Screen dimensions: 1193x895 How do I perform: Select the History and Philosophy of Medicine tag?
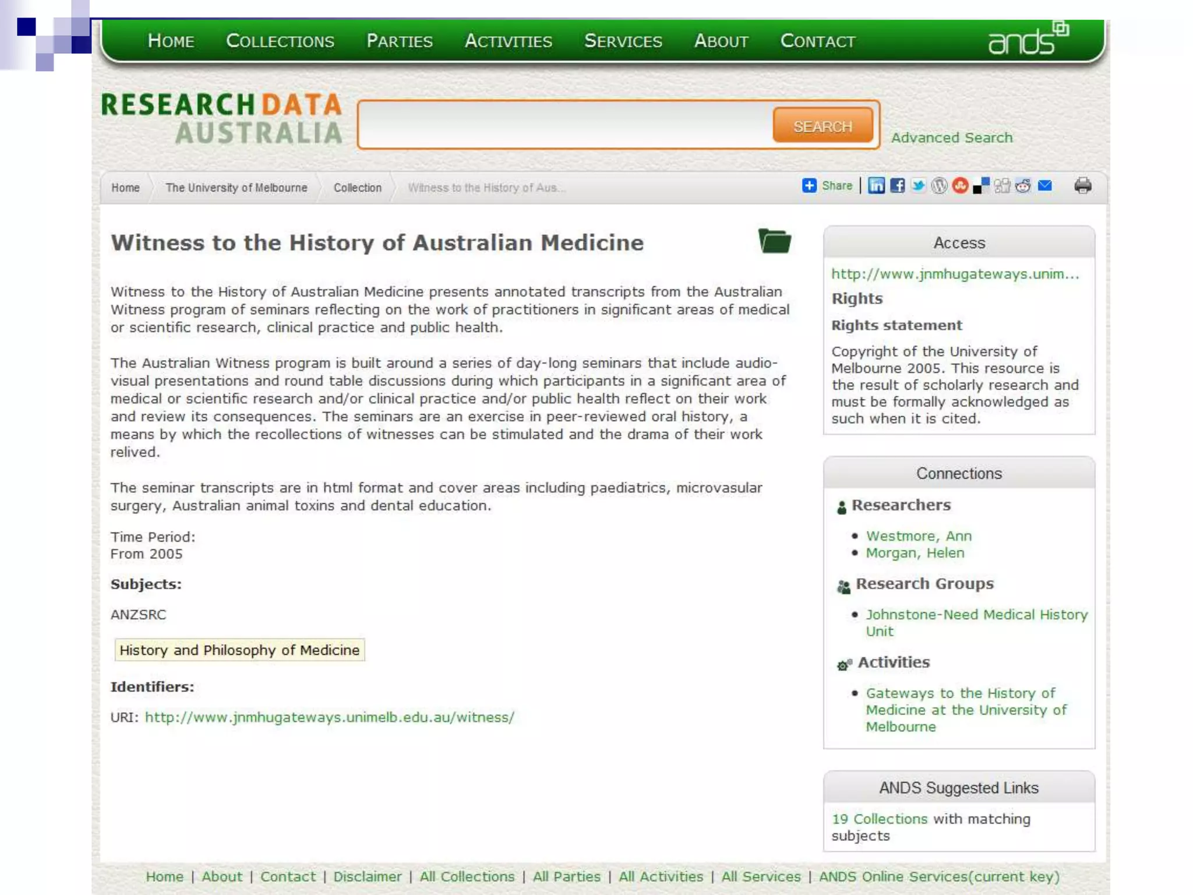coord(239,650)
